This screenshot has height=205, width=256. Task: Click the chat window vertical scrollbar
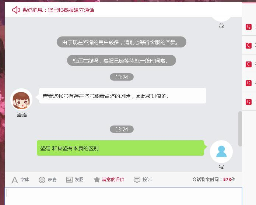pyautogui.click(x=240, y=129)
